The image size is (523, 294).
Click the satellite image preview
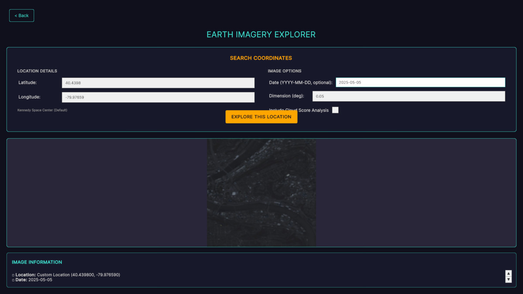[261, 193]
